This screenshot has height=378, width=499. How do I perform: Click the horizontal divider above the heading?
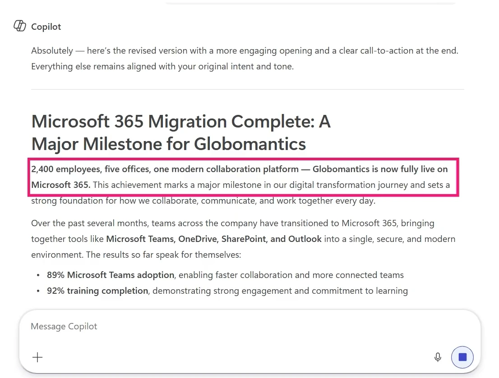[248, 89]
